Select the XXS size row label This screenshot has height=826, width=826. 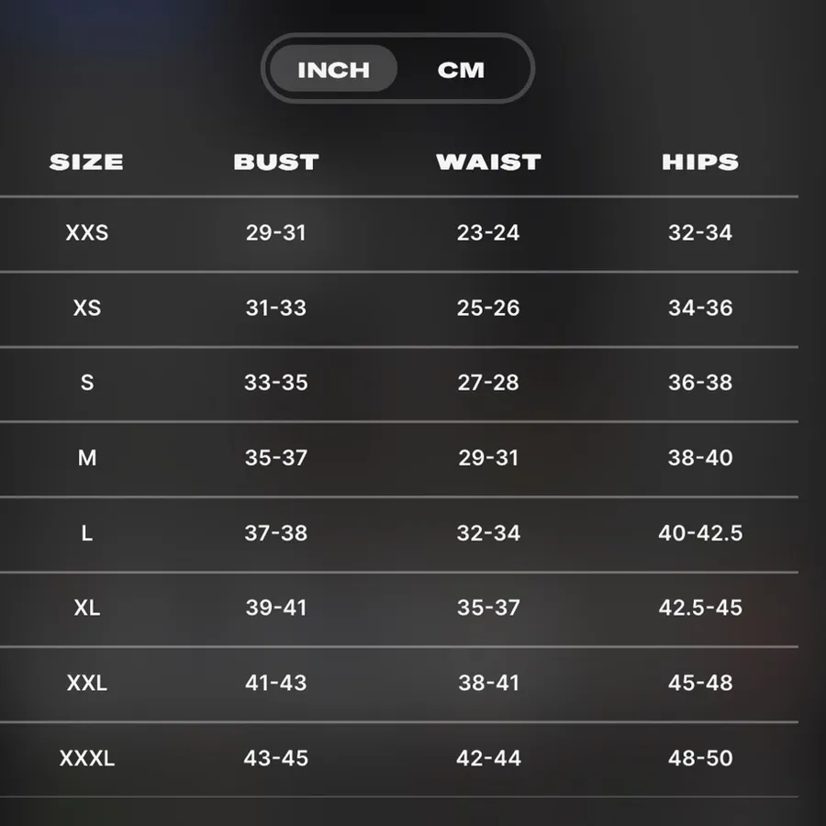click(x=87, y=232)
